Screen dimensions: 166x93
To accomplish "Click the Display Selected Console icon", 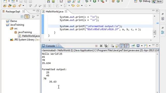I will point(138,46).
